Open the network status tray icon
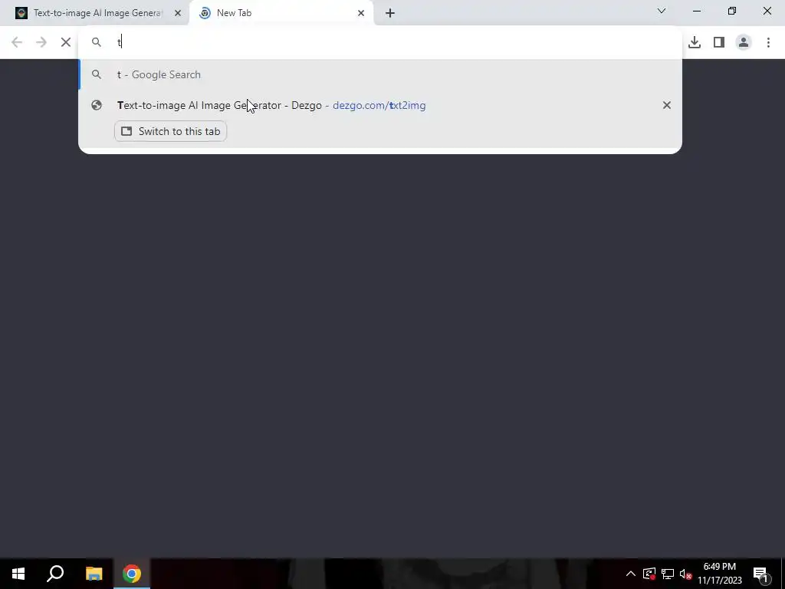 click(668, 574)
